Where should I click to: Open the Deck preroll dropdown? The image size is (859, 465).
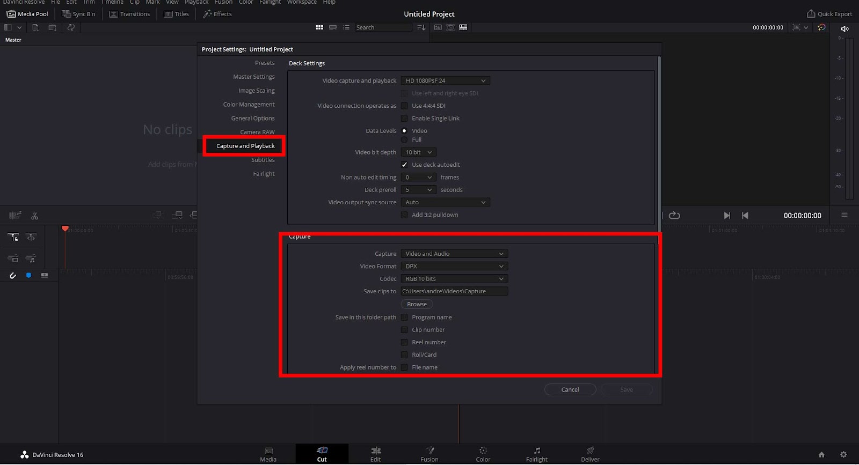point(419,190)
